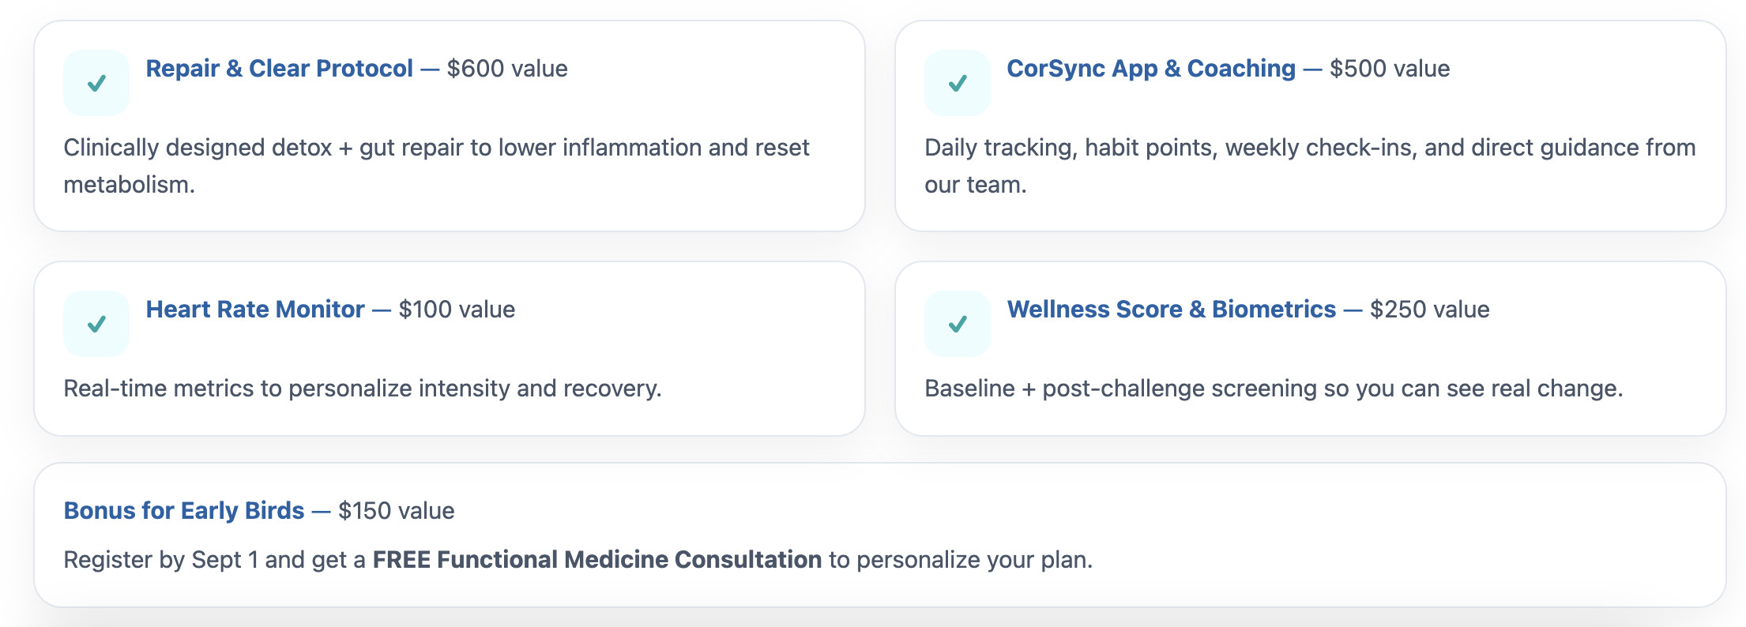Click the checkmark icon beside Heart Rate Monitor
Screen dimensions: 1746x627
click(x=96, y=324)
